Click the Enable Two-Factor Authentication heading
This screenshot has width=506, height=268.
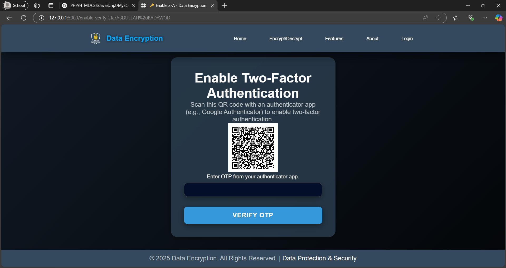pyautogui.click(x=253, y=85)
